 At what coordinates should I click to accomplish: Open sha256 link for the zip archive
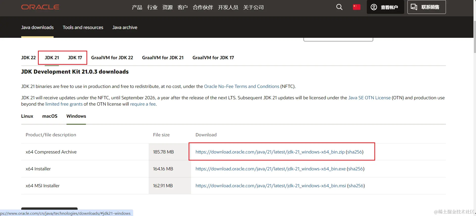354,152
